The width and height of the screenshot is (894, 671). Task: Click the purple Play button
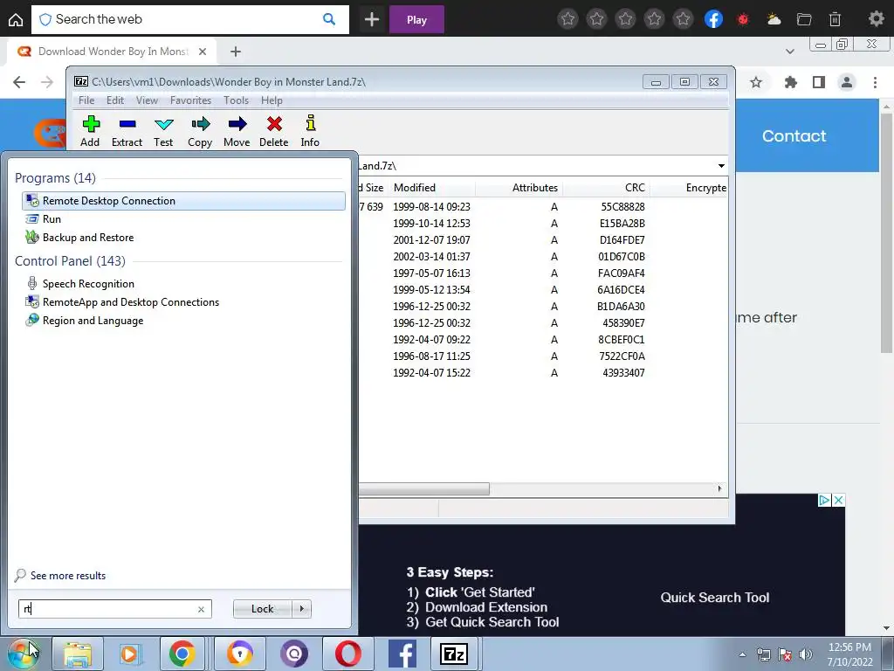(416, 19)
